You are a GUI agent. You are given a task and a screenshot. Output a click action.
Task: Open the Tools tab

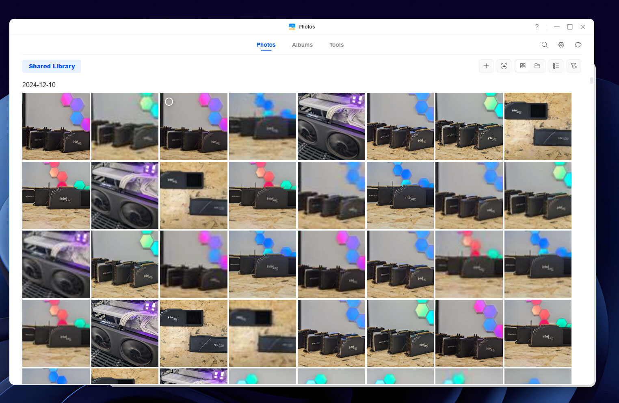point(336,45)
